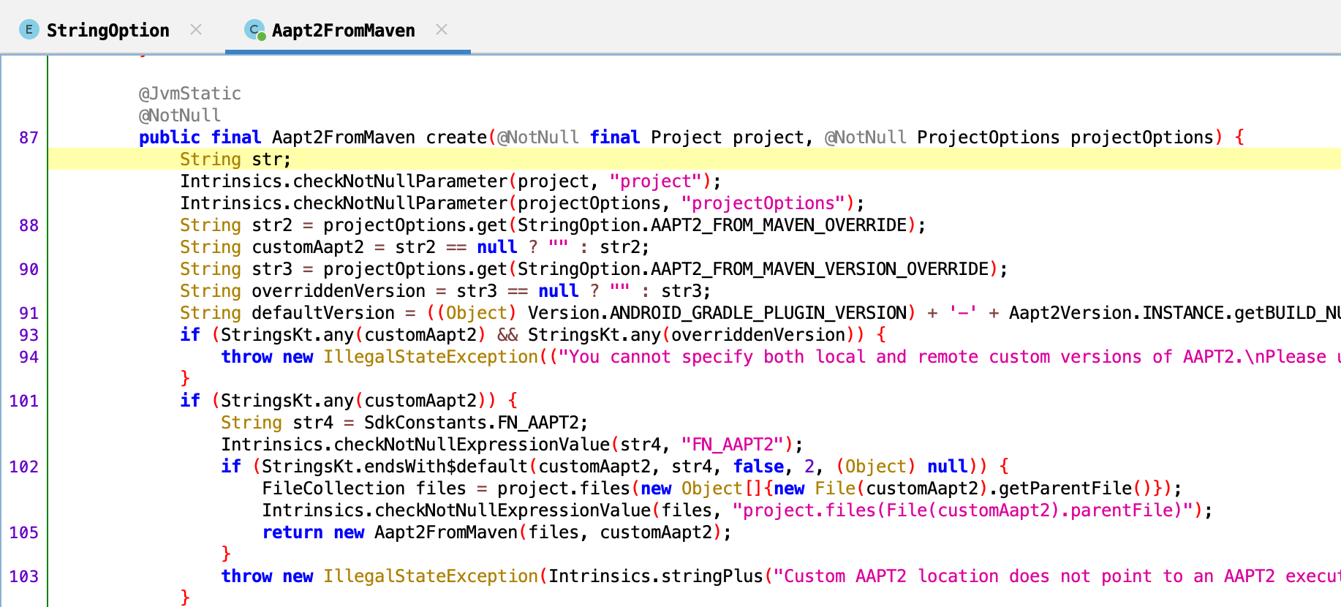Screen dimensions: 1341x607
Task: Click line number 101 in the gutter
Action: pyautogui.click(x=24, y=401)
